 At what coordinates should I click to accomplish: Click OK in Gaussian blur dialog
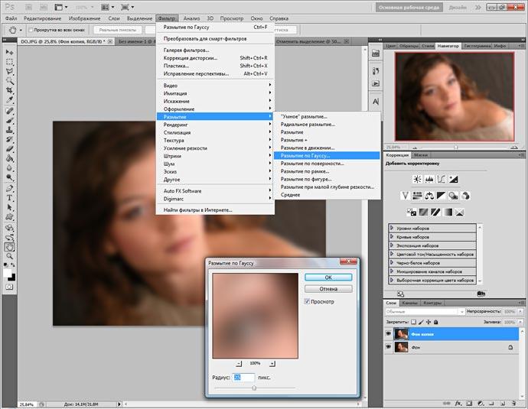tap(328, 278)
